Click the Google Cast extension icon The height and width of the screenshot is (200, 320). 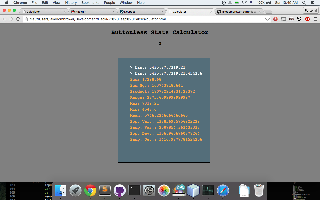click(283, 19)
